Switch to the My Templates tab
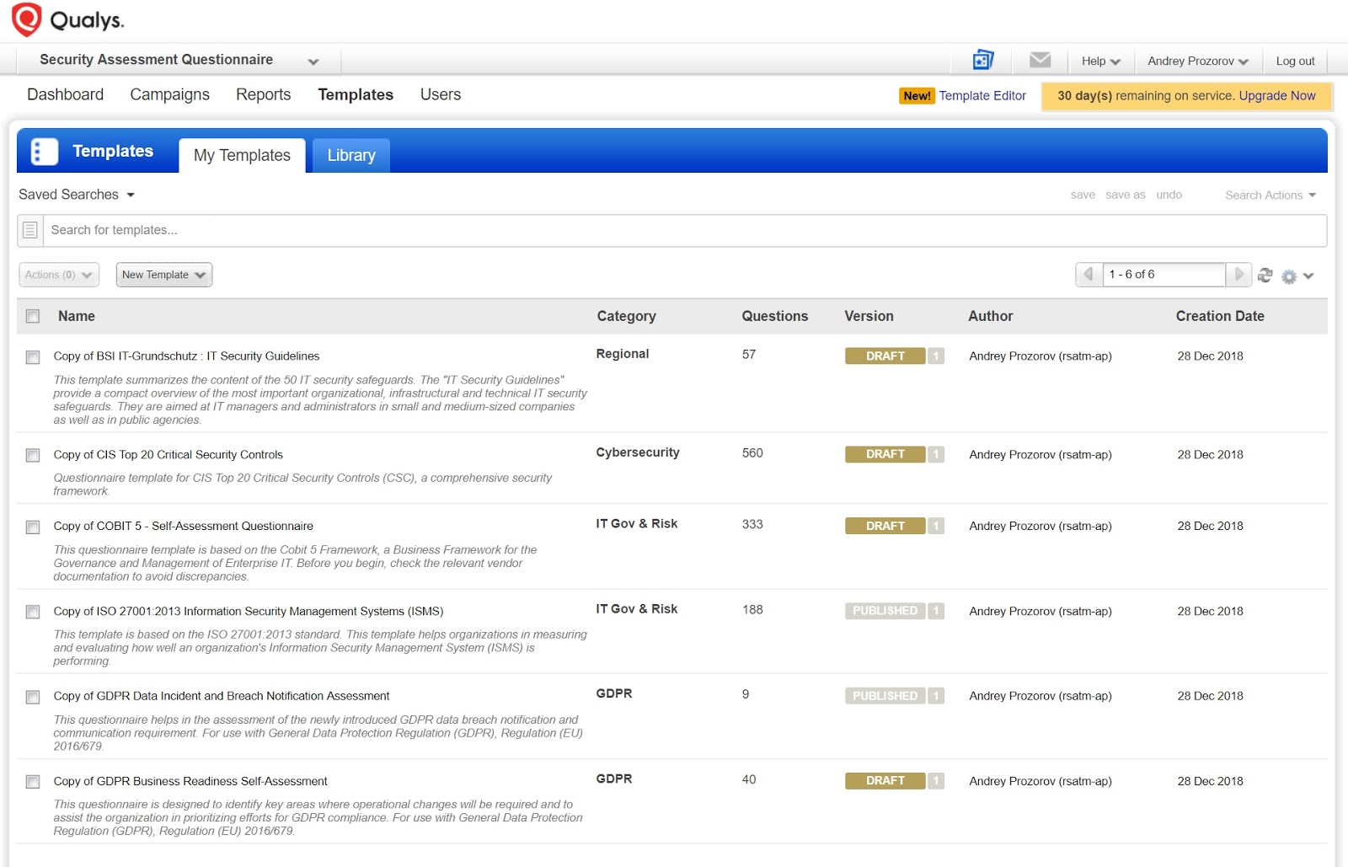Screen dimensions: 1348x867 [242, 155]
